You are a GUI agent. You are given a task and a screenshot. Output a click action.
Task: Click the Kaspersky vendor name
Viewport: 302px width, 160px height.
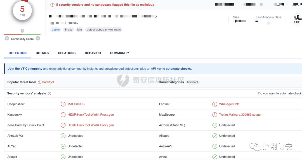coord(15,114)
